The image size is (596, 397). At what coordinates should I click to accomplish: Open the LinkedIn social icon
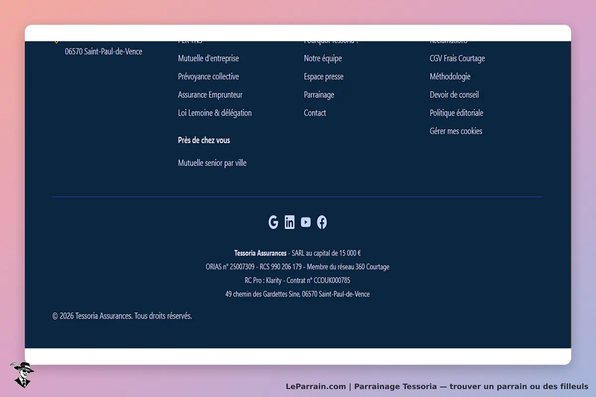tap(290, 222)
